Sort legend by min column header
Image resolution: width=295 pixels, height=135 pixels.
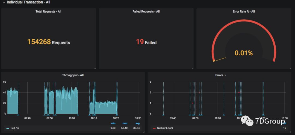pos(113,123)
